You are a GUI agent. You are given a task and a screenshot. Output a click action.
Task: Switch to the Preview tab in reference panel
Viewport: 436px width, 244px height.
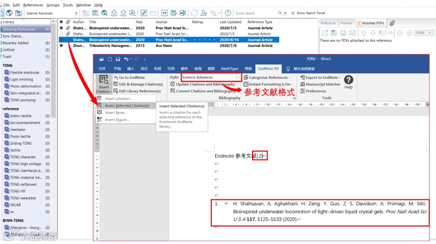pos(346,23)
